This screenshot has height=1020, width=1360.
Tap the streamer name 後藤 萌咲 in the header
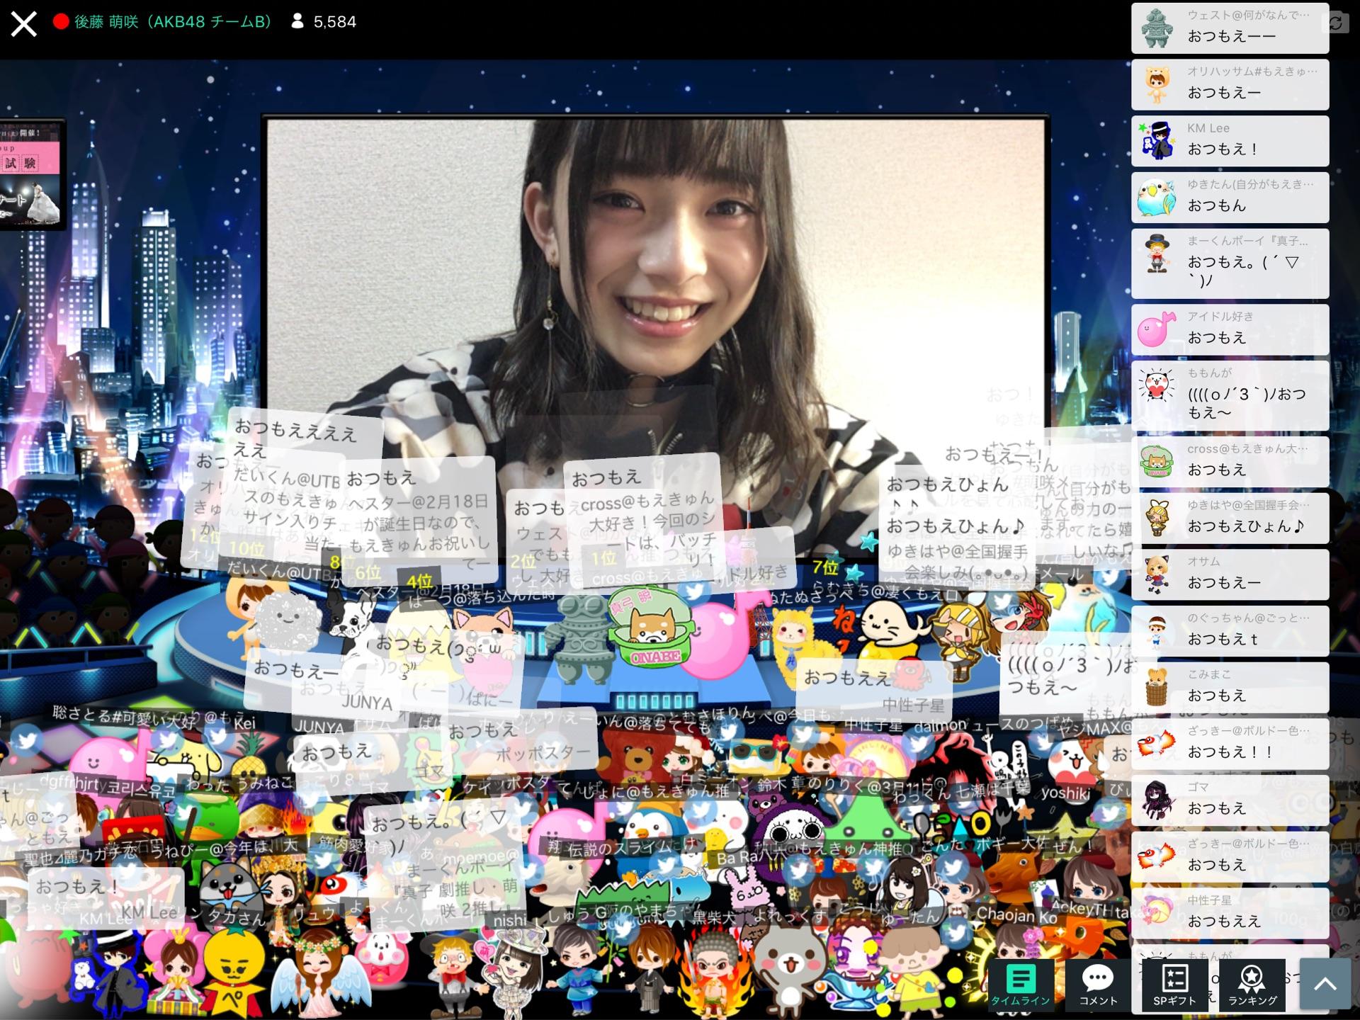tap(174, 22)
